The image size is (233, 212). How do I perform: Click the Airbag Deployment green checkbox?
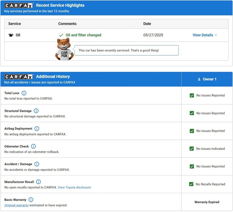(x=192, y=131)
